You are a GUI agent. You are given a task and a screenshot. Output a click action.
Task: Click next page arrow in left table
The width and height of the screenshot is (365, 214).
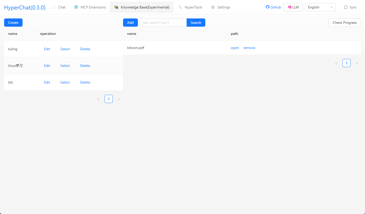[119, 99]
